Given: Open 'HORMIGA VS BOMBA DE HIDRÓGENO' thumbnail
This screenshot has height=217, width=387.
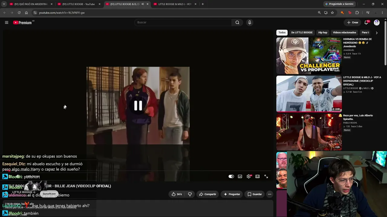Looking at the screenshot, I should tap(309, 55).
